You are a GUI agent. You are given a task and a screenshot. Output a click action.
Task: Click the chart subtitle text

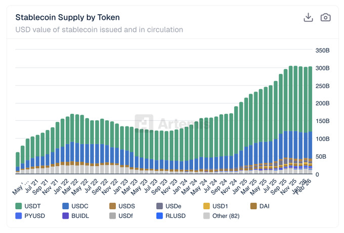point(99,30)
